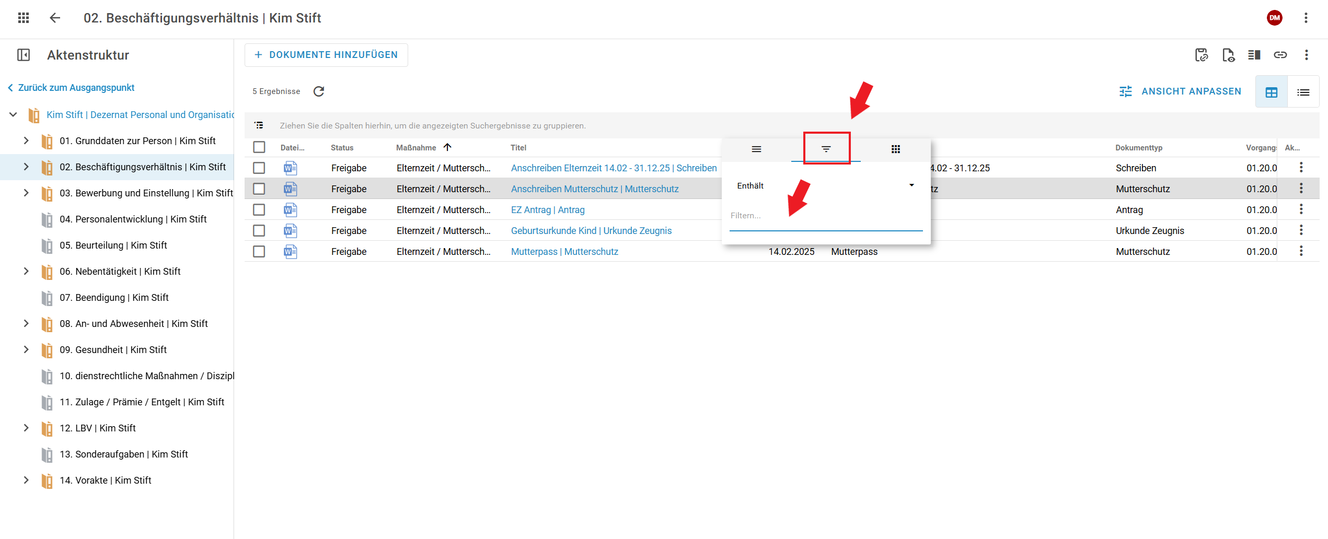Refresh the results list
This screenshot has height=539, width=1328.
pyautogui.click(x=319, y=91)
